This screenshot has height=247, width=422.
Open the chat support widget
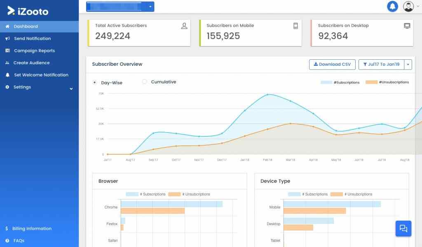point(403,228)
